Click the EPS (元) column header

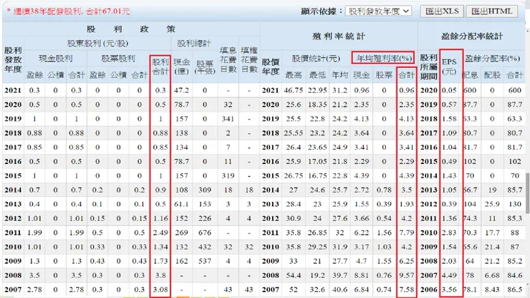coord(449,67)
